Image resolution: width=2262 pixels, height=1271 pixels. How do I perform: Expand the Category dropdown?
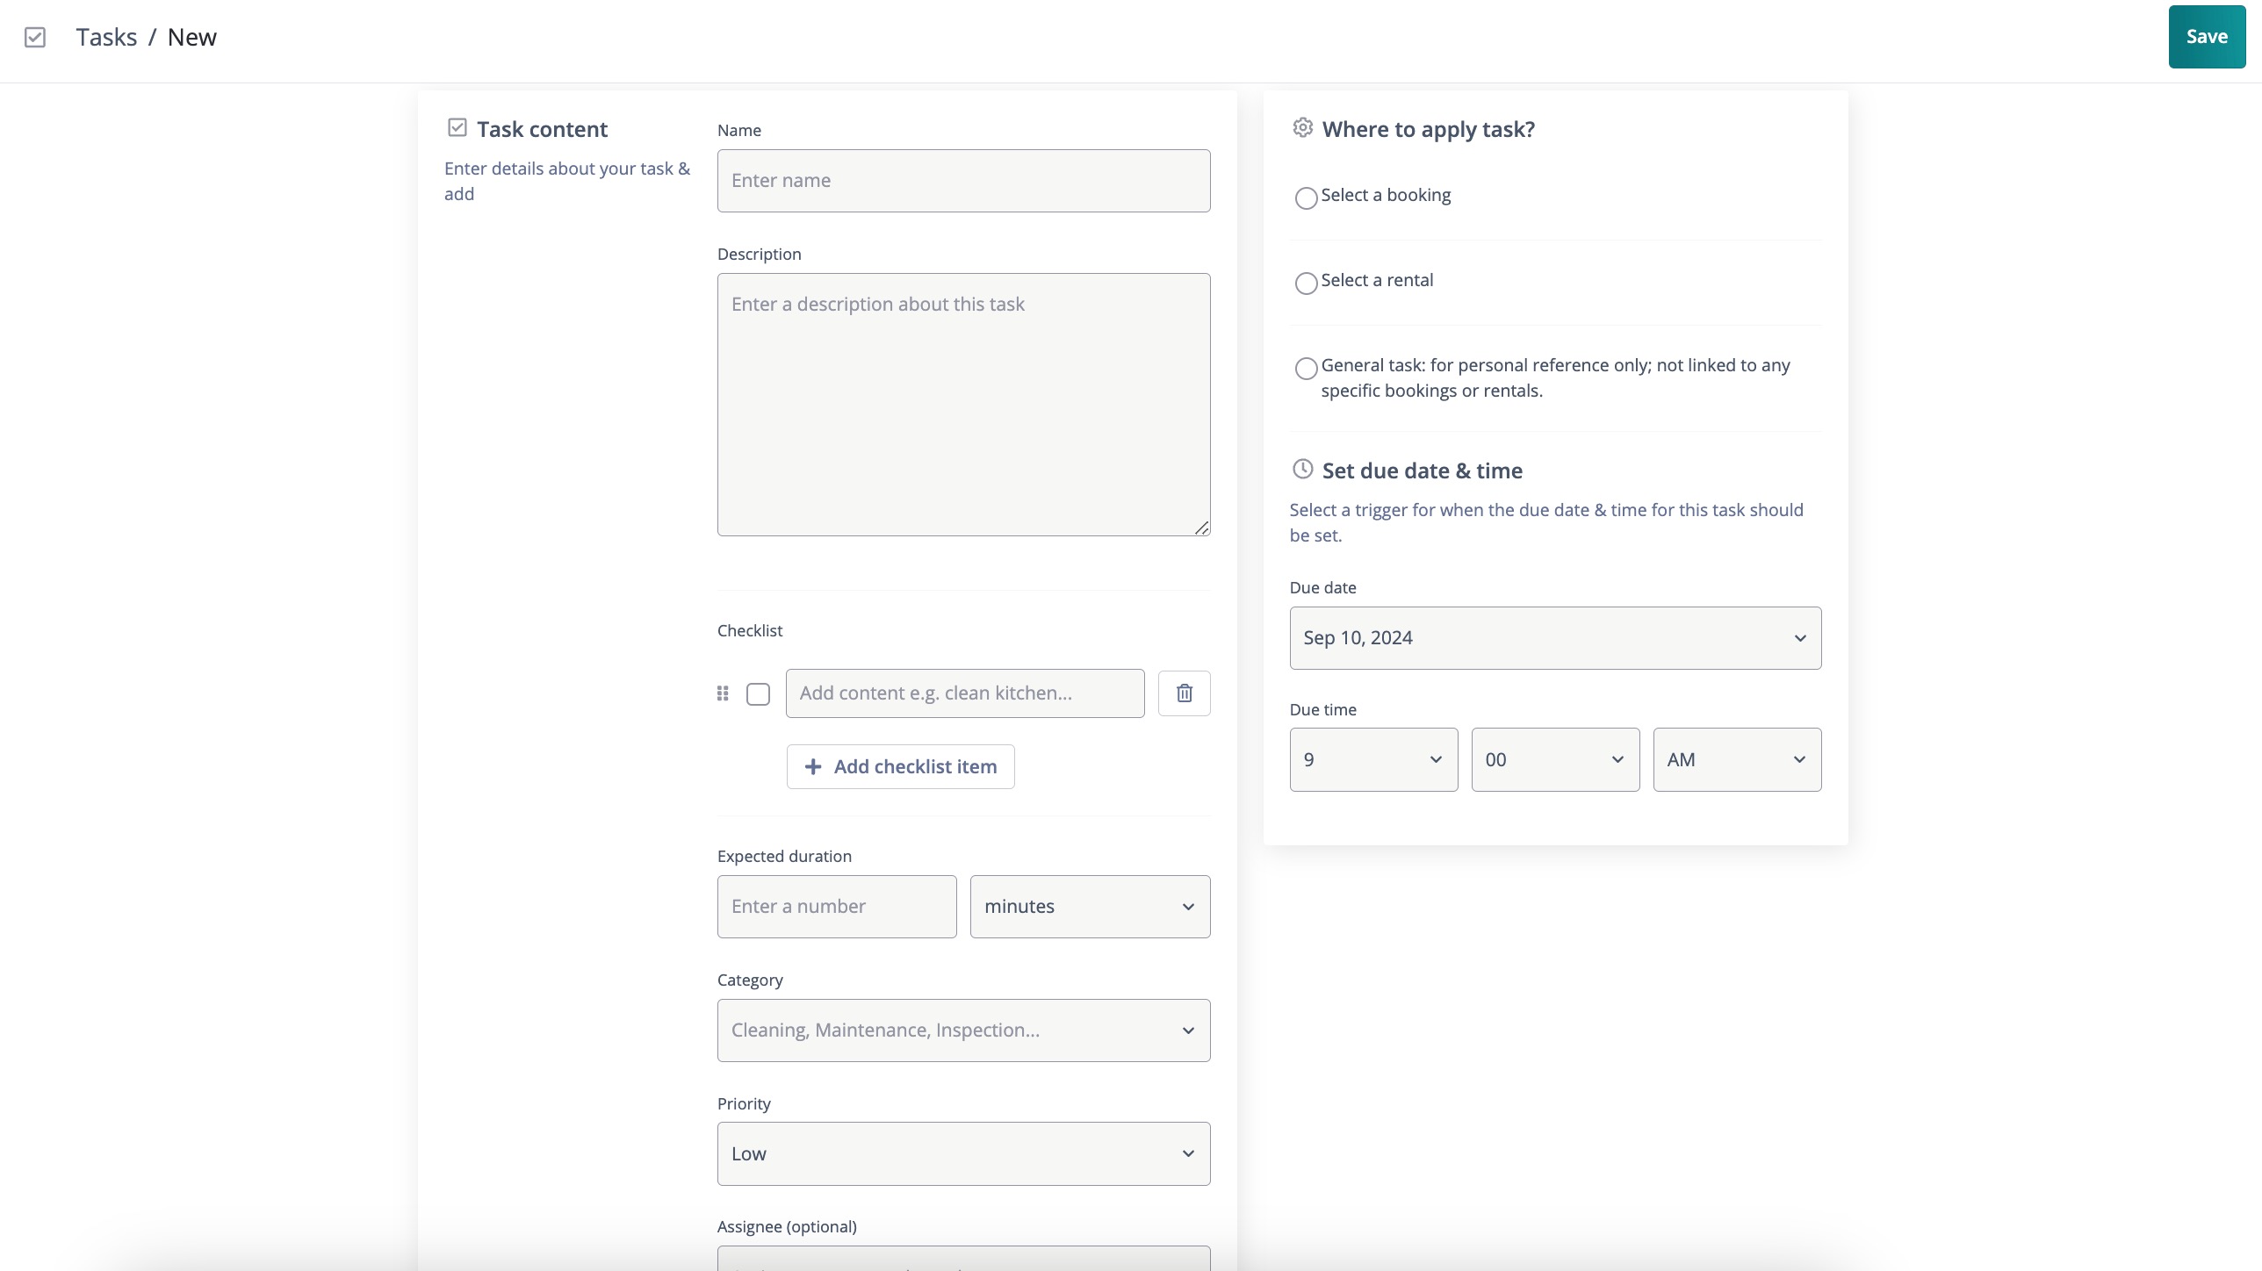click(x=963, y=1030)
